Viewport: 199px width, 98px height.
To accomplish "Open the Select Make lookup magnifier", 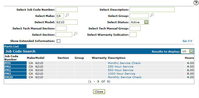I will (x=67, y=15).
